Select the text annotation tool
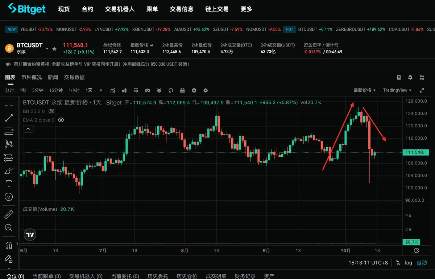Image resolution: width=435 pixels, height=279 pixels. 9,184
